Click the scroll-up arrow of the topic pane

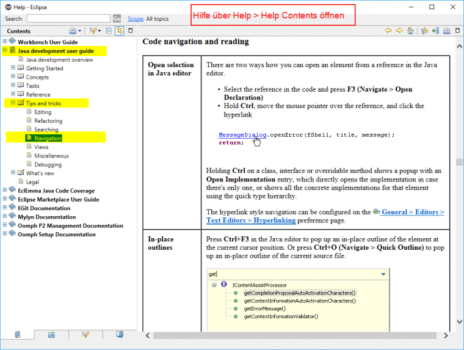click(459, 46)
